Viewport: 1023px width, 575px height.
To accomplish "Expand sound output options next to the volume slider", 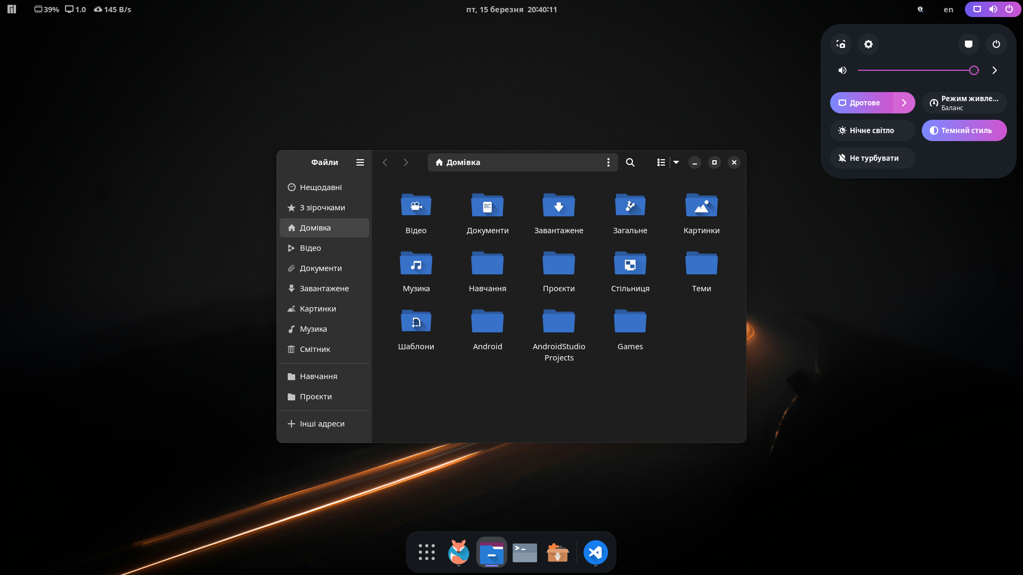I will tap(994, 70).
